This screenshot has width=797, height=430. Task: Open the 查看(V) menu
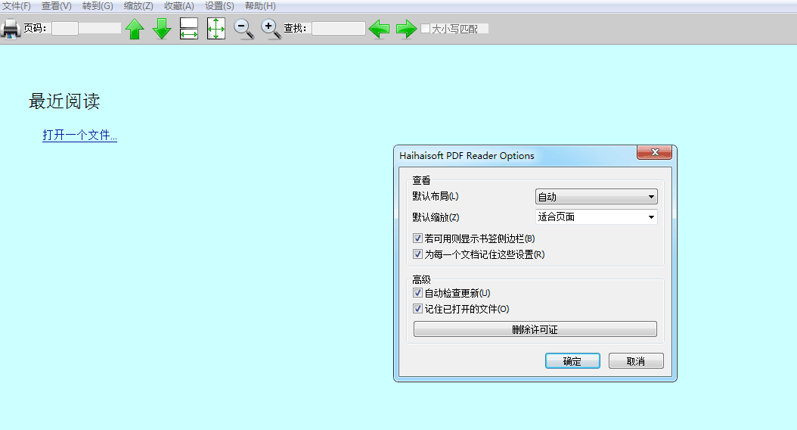click(57, 6)
